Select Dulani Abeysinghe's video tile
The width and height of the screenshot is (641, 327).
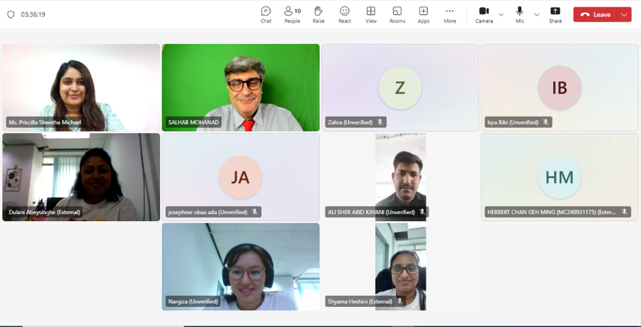pyautogui.click(x=81, y=177)
